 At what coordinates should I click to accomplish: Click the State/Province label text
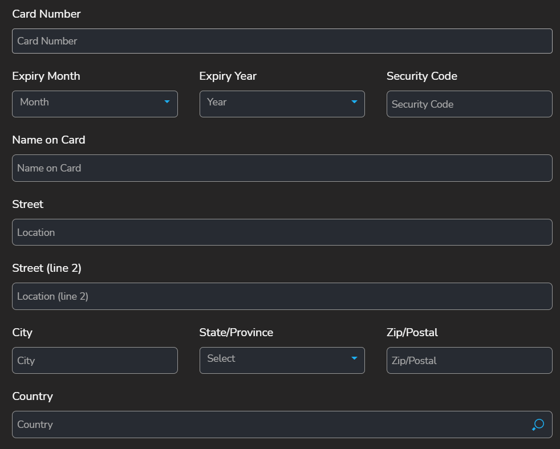(x=236, y=332)
